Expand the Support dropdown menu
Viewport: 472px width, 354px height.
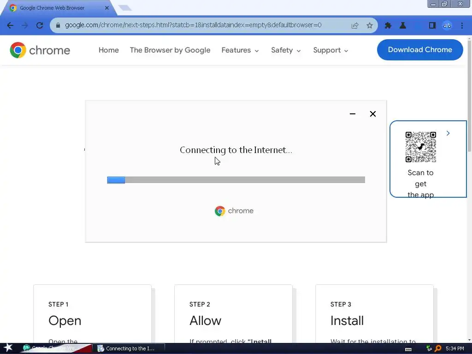[330, 50]
